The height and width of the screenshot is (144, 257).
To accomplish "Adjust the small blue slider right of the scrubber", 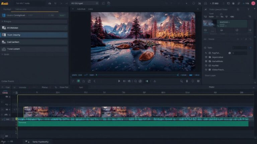I will pyautogui.click(x=191, y=75).
